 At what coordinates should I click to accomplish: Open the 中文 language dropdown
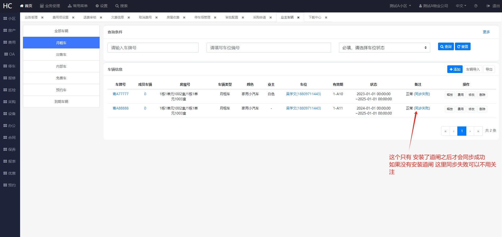coord(461,6)
